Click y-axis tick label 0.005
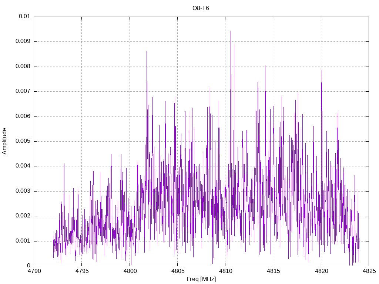The image size is (379, 284). point(23,141)
